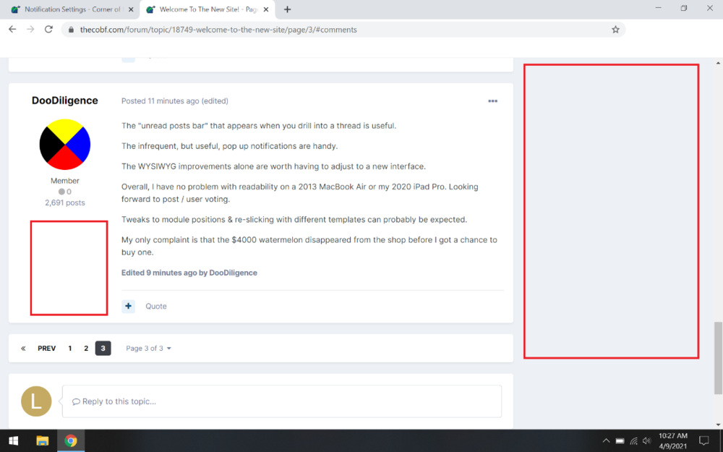Open the Wi-Fi network icon
Viewport: 723px width, 452px height.
tap(633, 441)
